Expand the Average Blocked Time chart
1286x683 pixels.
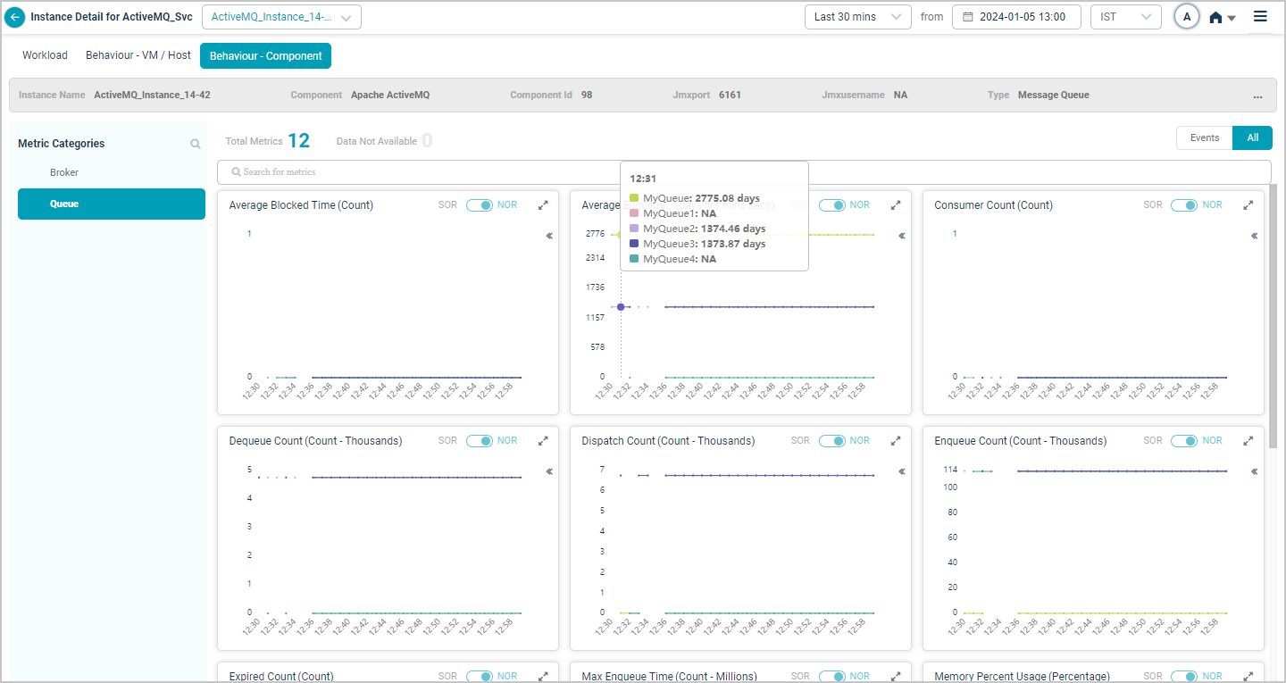coord(543,205)
